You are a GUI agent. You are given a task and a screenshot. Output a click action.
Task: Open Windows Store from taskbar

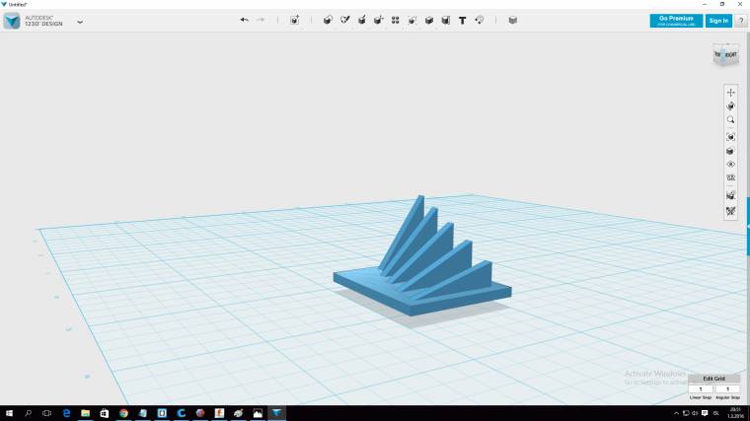coord(105,413)
